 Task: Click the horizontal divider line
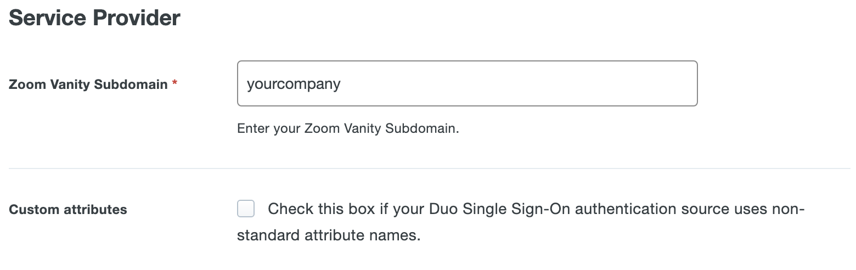[429, 168]
